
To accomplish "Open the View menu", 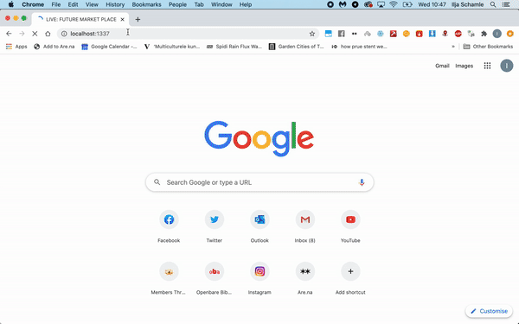I will (92, 4).
